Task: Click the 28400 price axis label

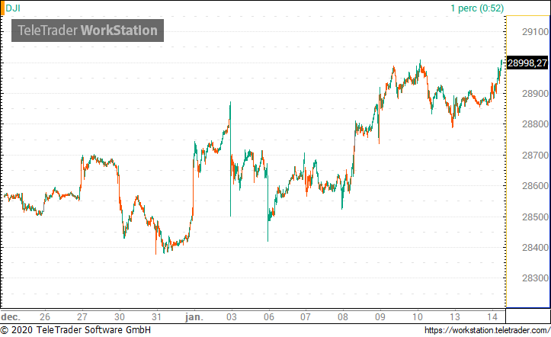Action: click(535, 247)
